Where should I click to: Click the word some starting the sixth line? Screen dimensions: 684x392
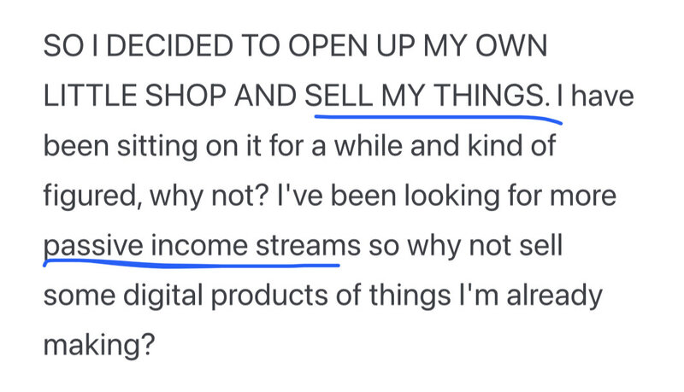[80, 296]
